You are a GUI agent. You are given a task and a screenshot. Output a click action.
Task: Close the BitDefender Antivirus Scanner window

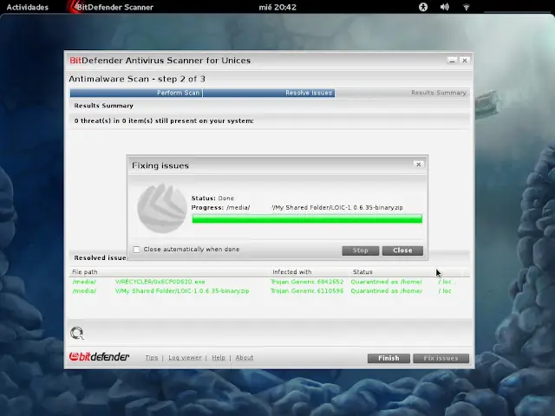coord(465,61)
